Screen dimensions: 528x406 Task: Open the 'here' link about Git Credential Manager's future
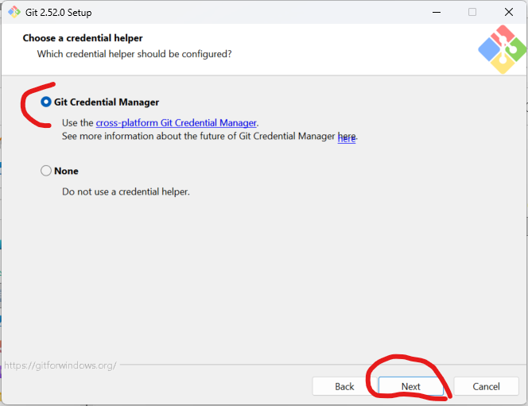pos(347,137)
